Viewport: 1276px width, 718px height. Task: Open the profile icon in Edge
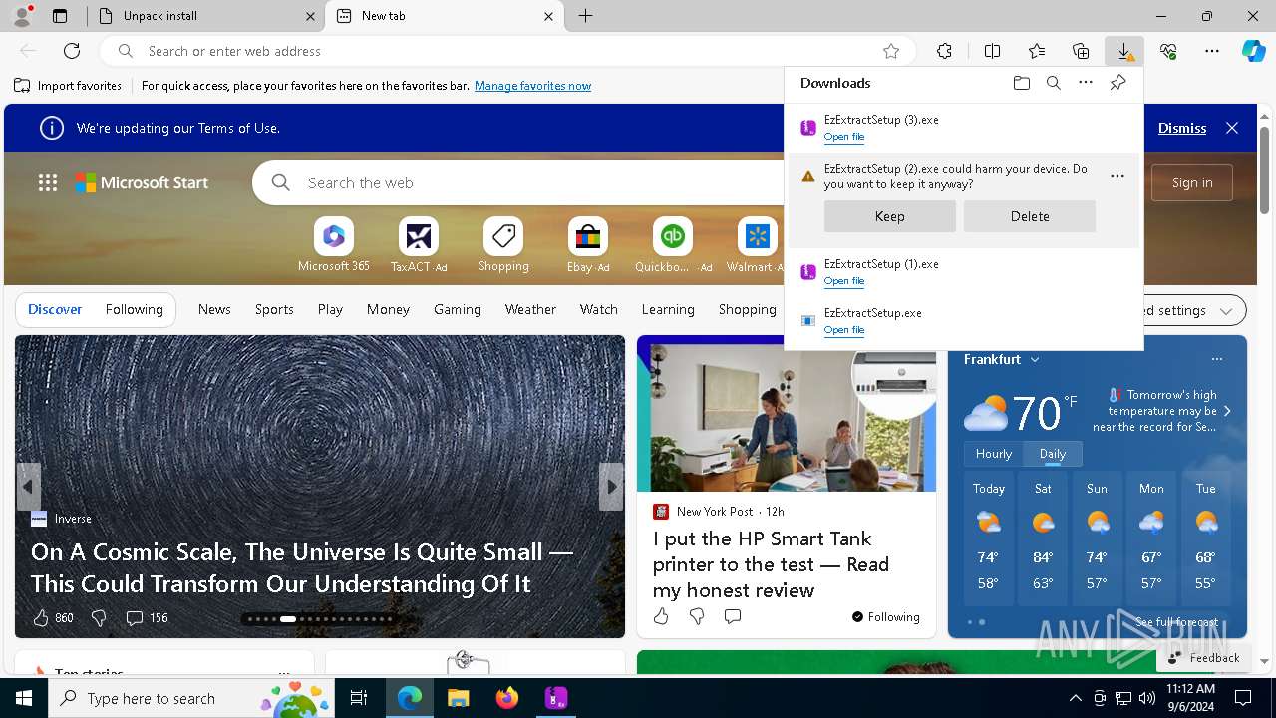[x=22, y=16]
